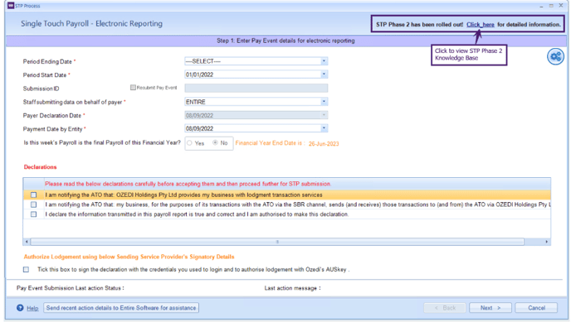Screen dimensions: 571x322
Task: Accept the true and correct declaration checkbox
Action: 33,214
